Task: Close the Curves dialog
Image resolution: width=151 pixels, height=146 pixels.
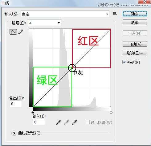Action: (145, 2)
